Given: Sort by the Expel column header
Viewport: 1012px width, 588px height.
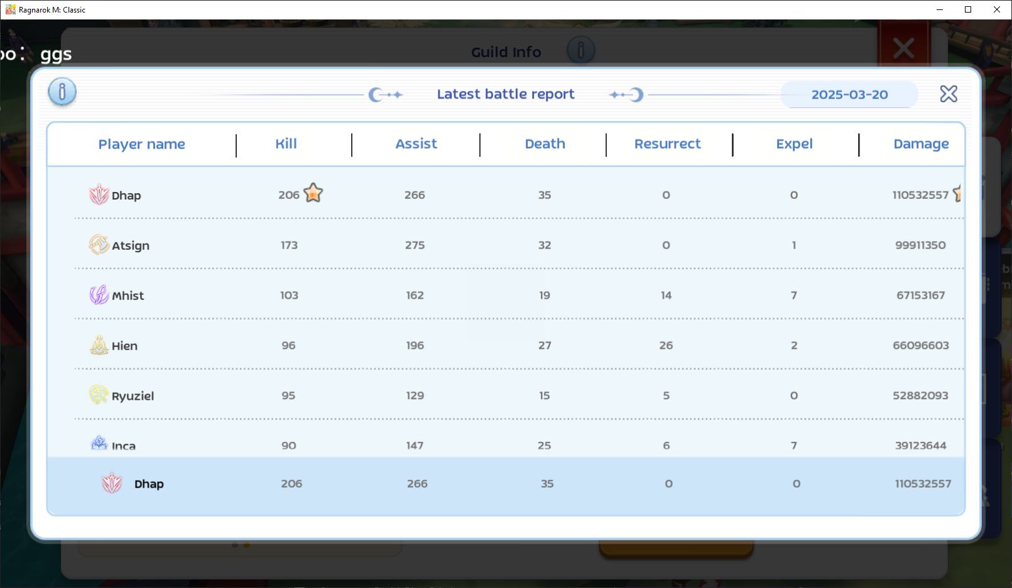Looking at the screenshot, I should pos(794,144).
